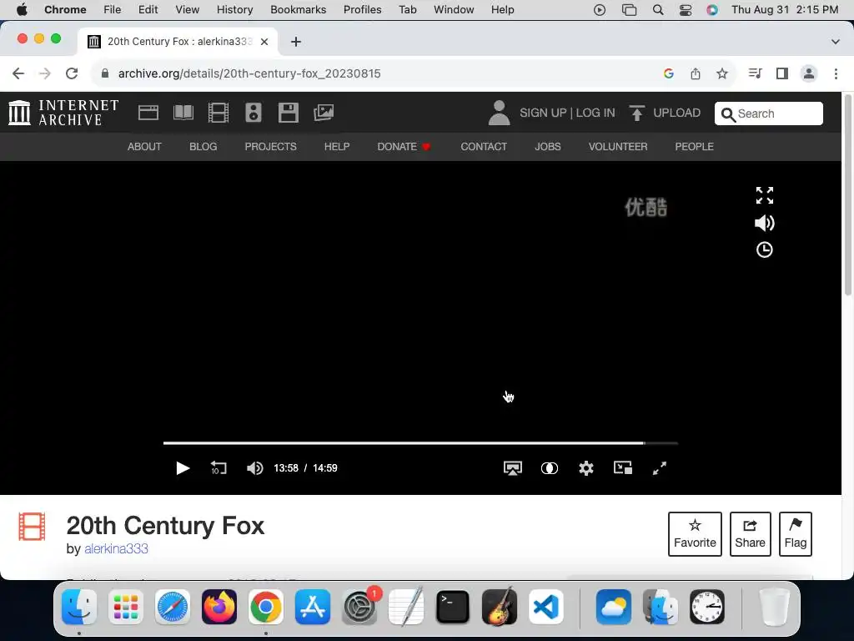
Task: Flag this item
Action: (x=795, y=534)
